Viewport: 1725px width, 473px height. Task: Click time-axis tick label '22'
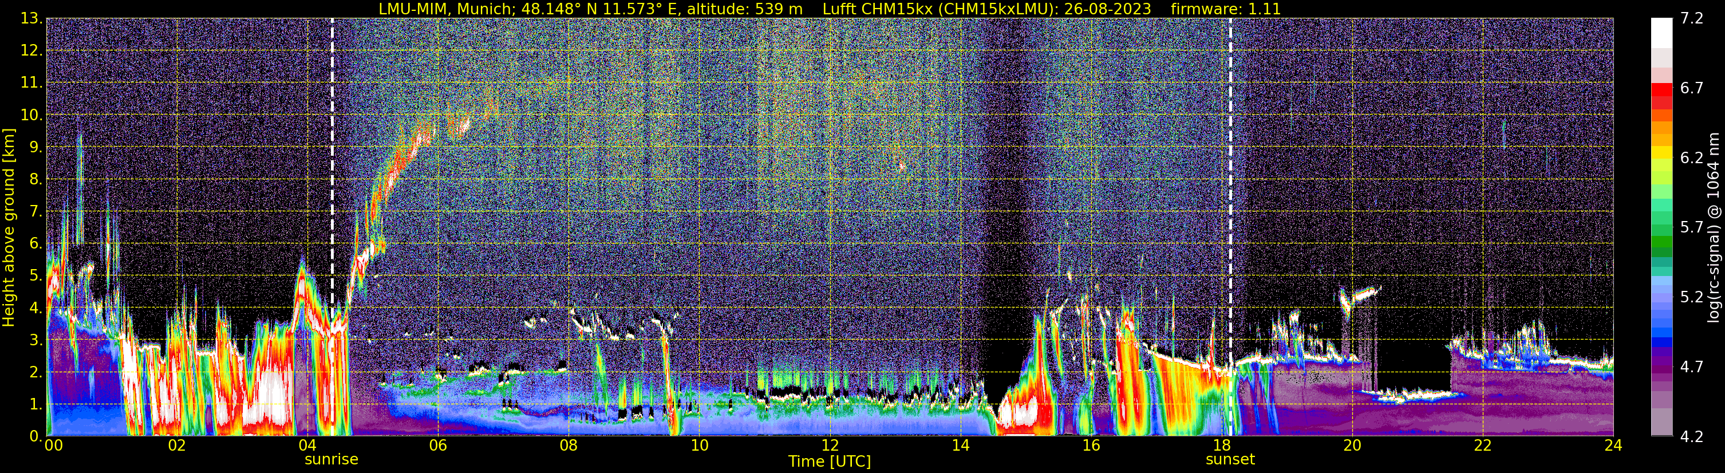pyautogui.click(x=1483, y=446)
